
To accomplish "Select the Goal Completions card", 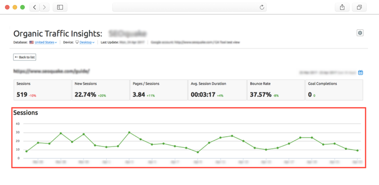I will pos(334,90).
